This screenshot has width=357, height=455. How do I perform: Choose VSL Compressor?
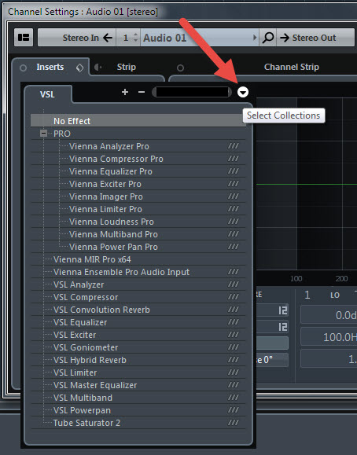click(138, 297)
